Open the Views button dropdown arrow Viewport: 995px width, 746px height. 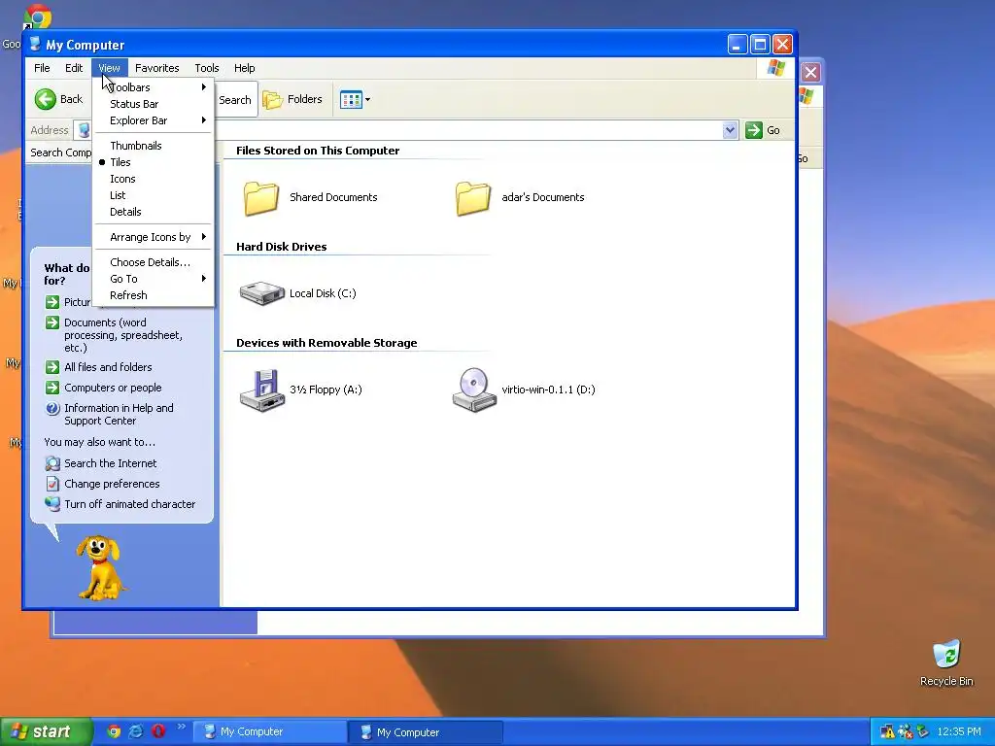pos(367,100)
